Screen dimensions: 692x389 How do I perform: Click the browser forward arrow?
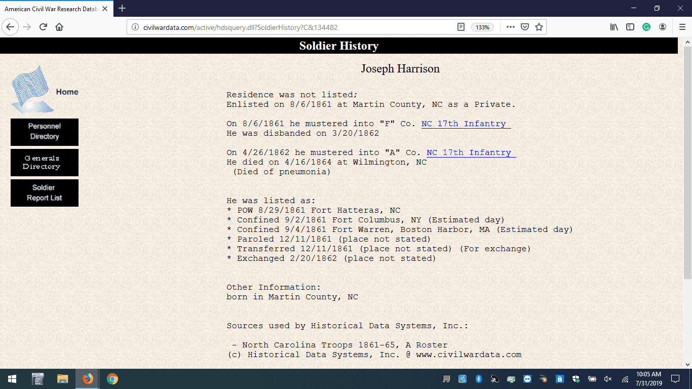[x=27, y=27]
